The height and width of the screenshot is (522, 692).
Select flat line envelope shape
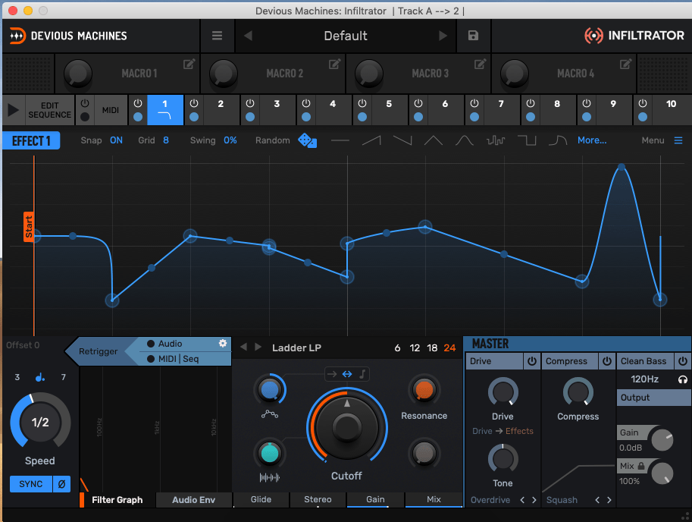(x=340, y=141)
